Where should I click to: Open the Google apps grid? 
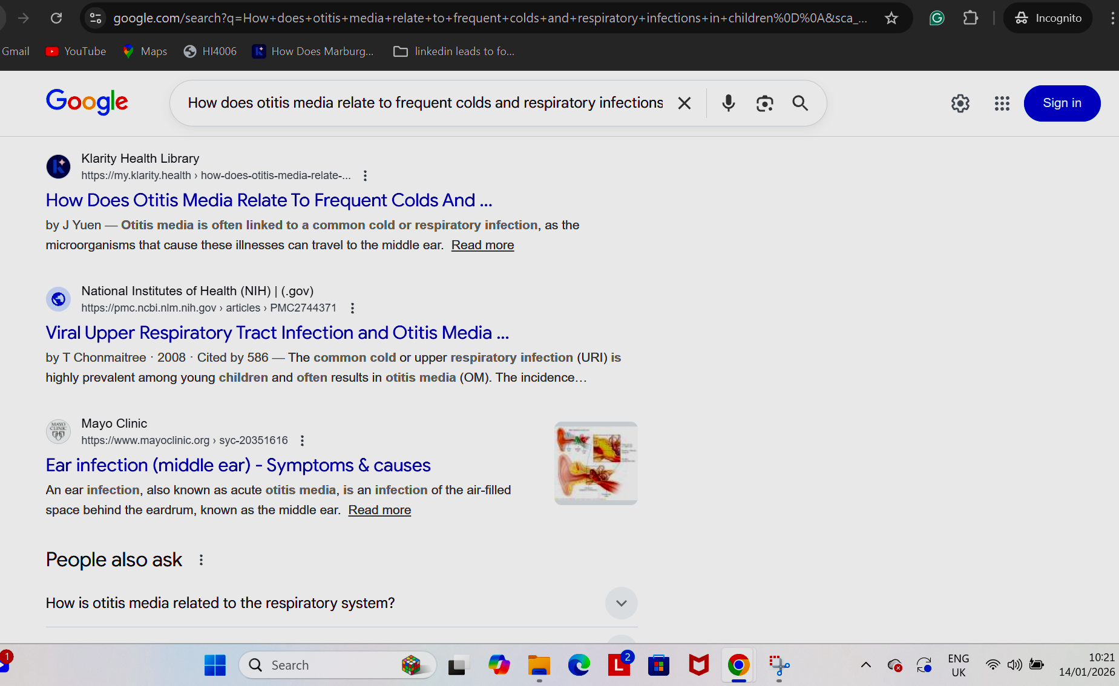point(1002,103)
